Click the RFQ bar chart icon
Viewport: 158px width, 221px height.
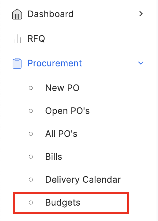pyautogui.click(x=17, y=39)
